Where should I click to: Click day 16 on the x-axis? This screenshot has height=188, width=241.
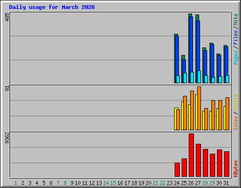click(120, 183)
